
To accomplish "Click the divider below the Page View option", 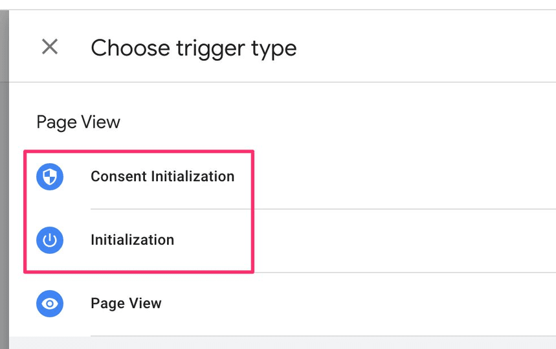I will click(323, 335).
